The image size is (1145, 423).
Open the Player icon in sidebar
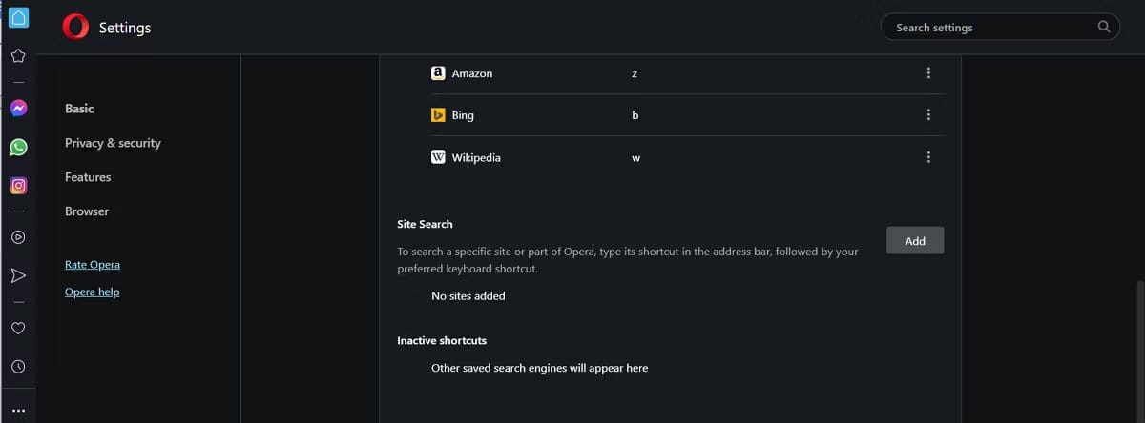(18, 237)
